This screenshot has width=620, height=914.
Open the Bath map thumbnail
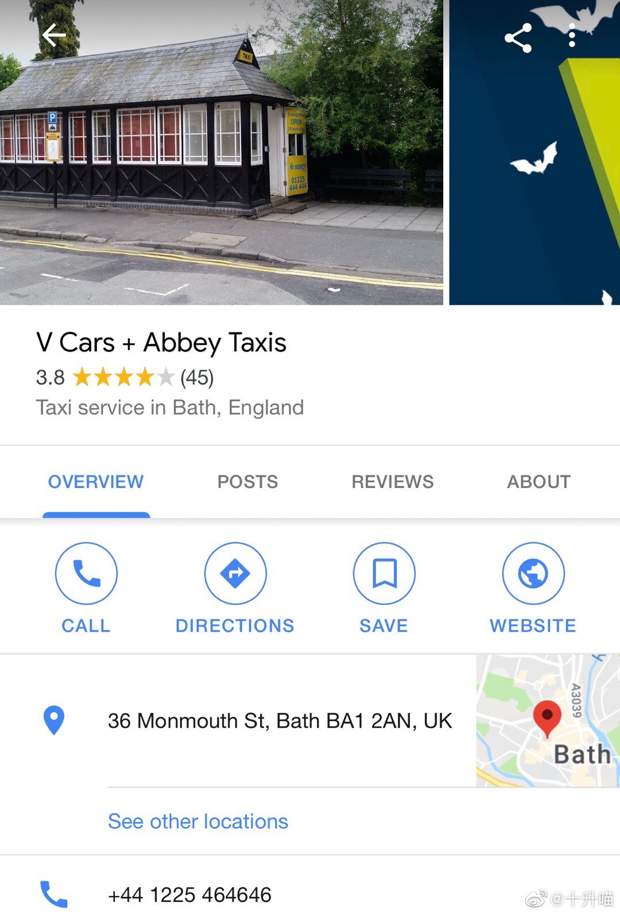coord(548,720)
